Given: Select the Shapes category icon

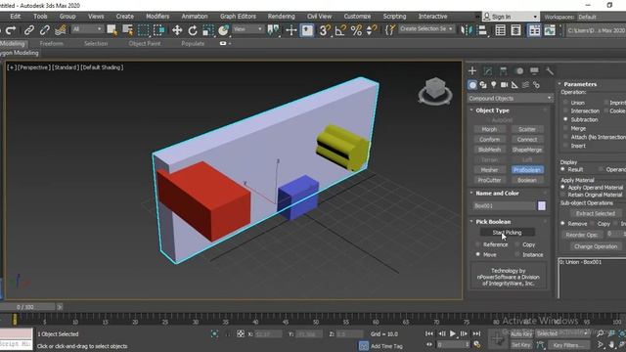Looking at the screenshot, I should pos(483,85).
